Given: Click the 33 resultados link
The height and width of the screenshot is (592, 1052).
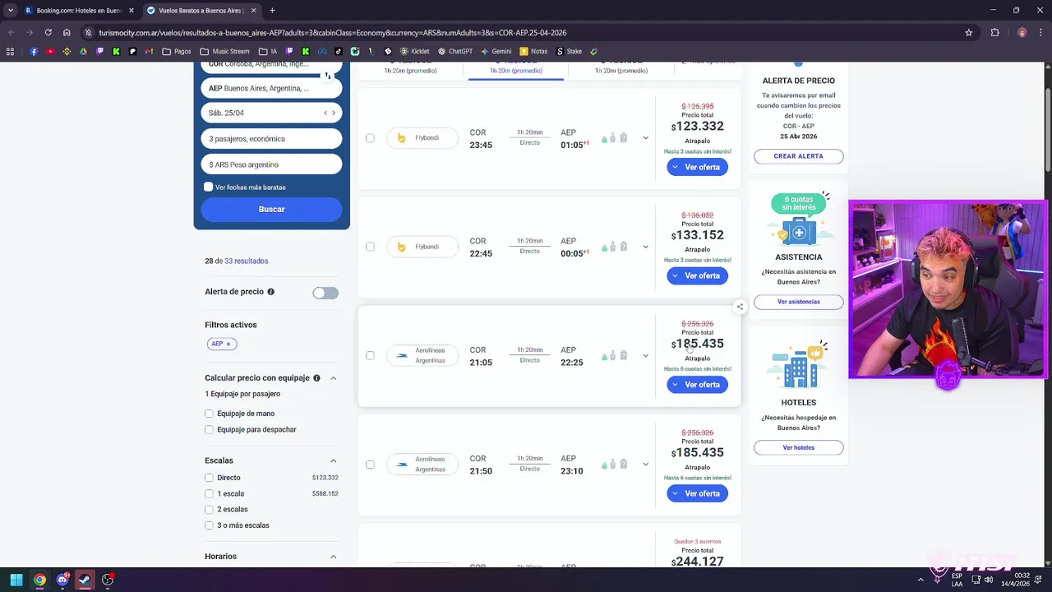Looking at the screenshot, I should tap(247, 261).
